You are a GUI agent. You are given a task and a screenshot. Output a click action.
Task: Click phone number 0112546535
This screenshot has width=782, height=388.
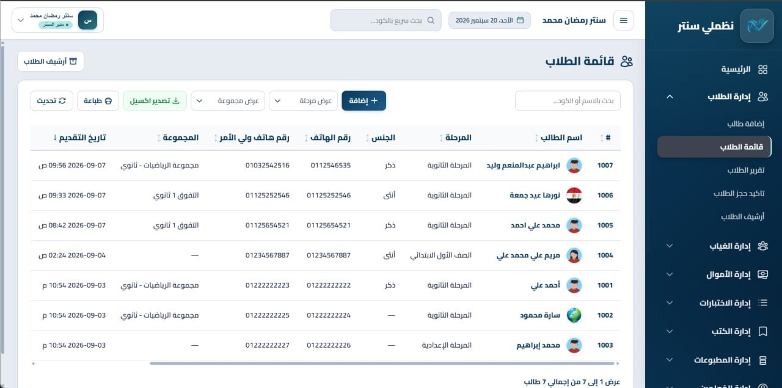(x=331, y=166)
